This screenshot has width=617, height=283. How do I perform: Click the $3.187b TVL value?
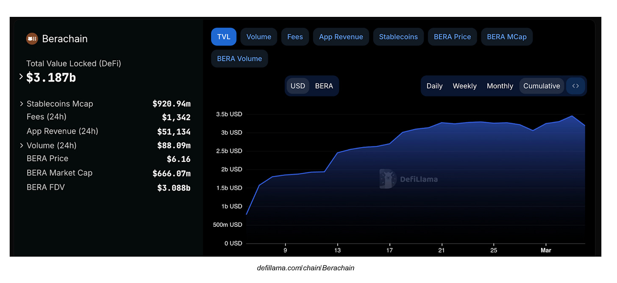(51, 77)
